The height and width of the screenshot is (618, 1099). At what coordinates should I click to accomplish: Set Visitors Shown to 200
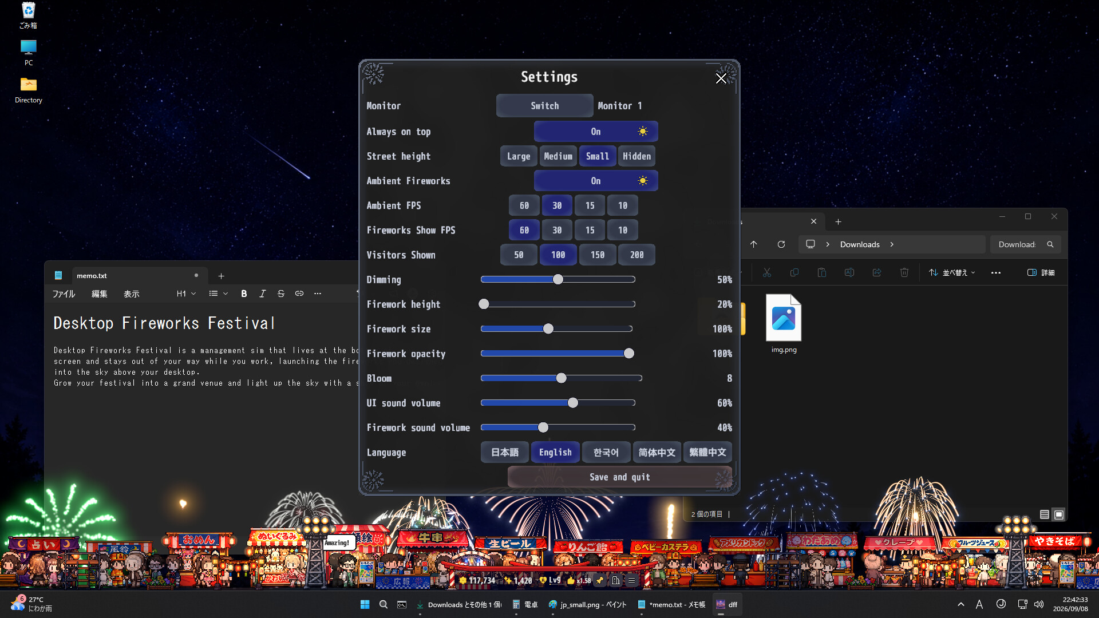click(637, 255)
